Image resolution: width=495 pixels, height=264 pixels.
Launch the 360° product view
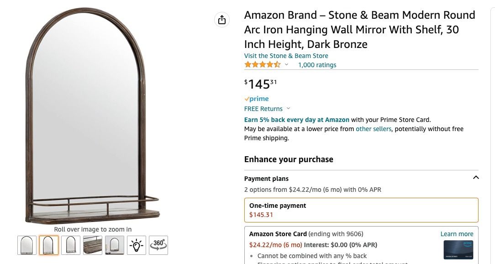click(x=158, y=245)
